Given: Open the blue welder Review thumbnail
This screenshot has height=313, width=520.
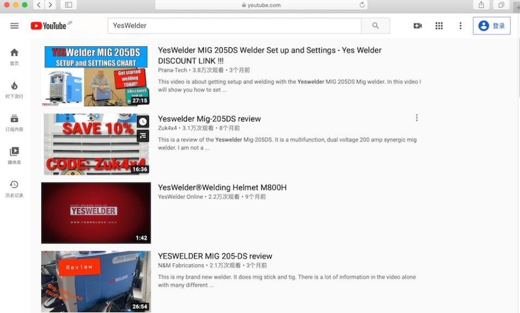Looking at the screenshot, I should tap(96, 282).
